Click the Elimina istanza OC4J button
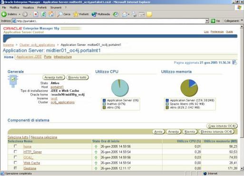Screen dimensions: 244x176 [216, 132]
